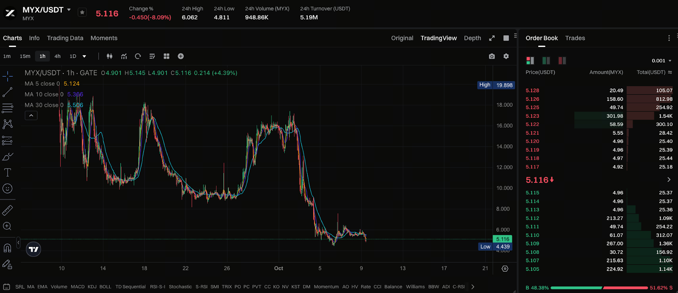Toggle MYX/USDT favorite star
This screenshot has width=678, height=293.
click(x=82, y=13)
